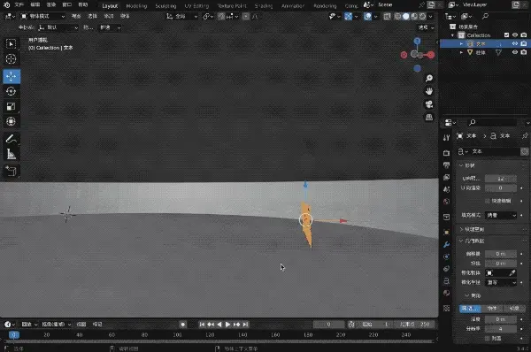Click the viewport pan hand icon
531x352 pixels.
coord(429,91)
